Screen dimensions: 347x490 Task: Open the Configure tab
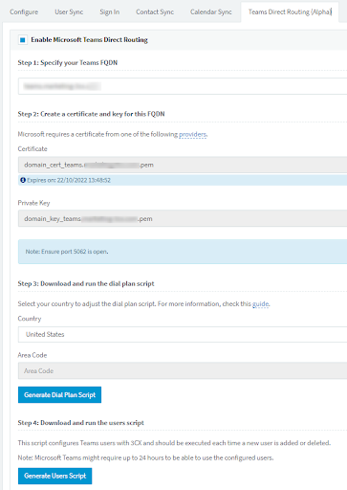click(24, 12)
